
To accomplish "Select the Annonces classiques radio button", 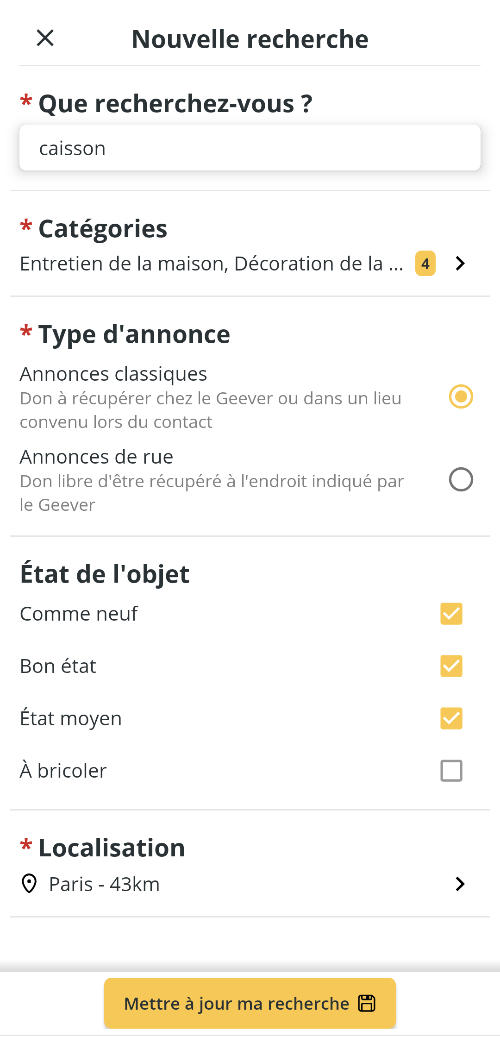I will click(461, 396).
